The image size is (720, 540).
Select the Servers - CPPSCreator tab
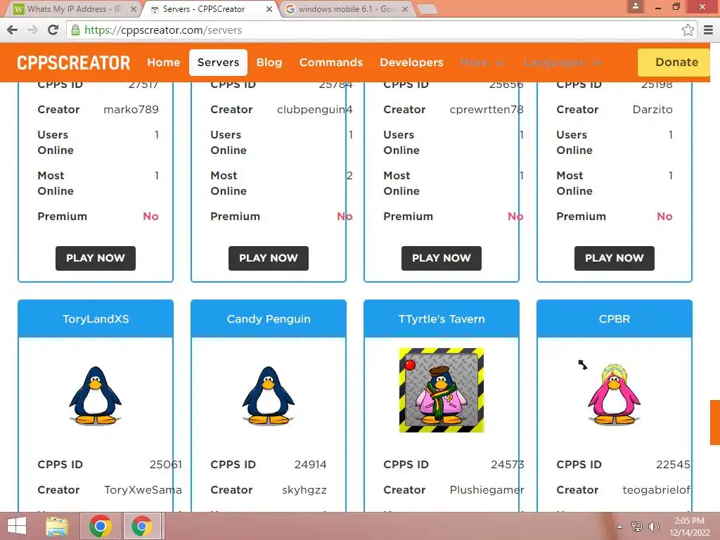point(204,8)
